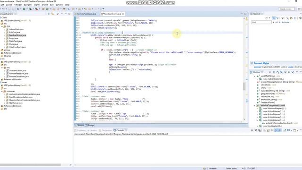The height and width of the screenshot is (170, 302).
Task: Click the Open Perspective icon near Quick Access
Action: 299,9
